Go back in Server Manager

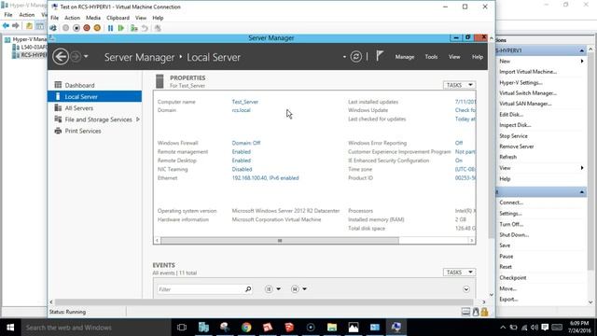pos(61,57)
